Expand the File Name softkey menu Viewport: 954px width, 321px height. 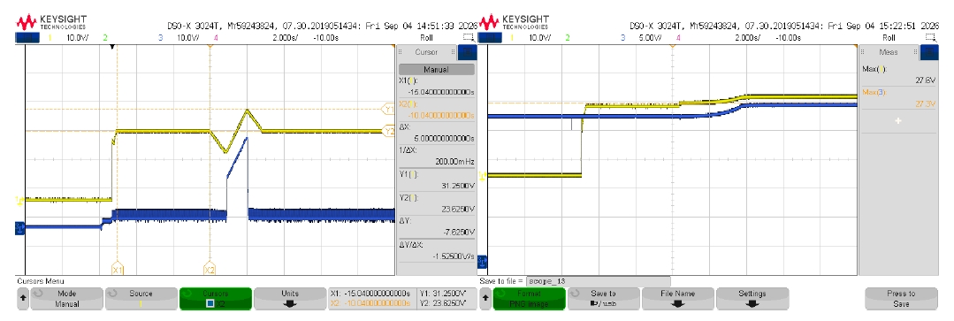click(678, 299)
